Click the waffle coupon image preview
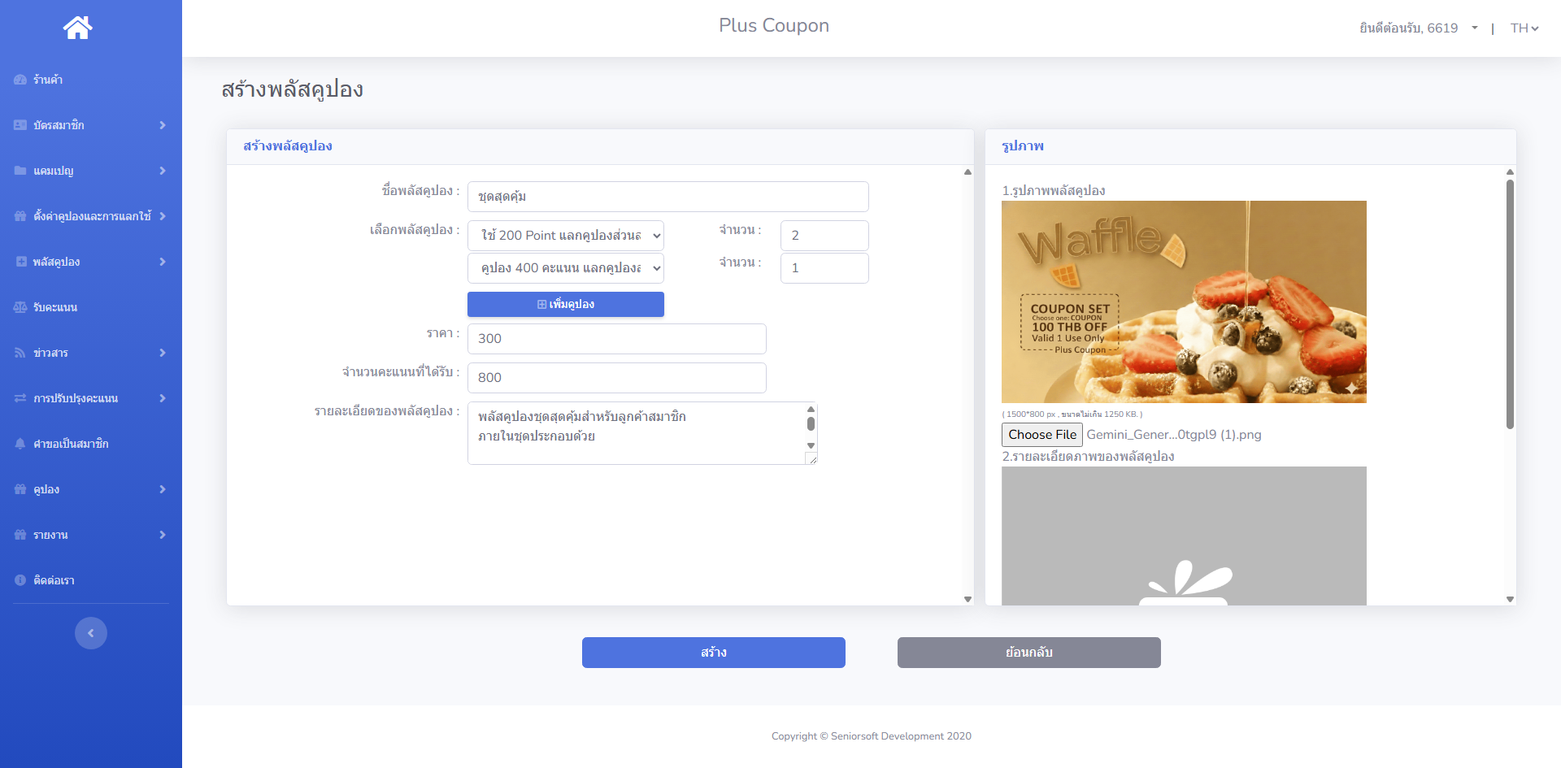1561x768 pixels. [x=1184, y=302]
